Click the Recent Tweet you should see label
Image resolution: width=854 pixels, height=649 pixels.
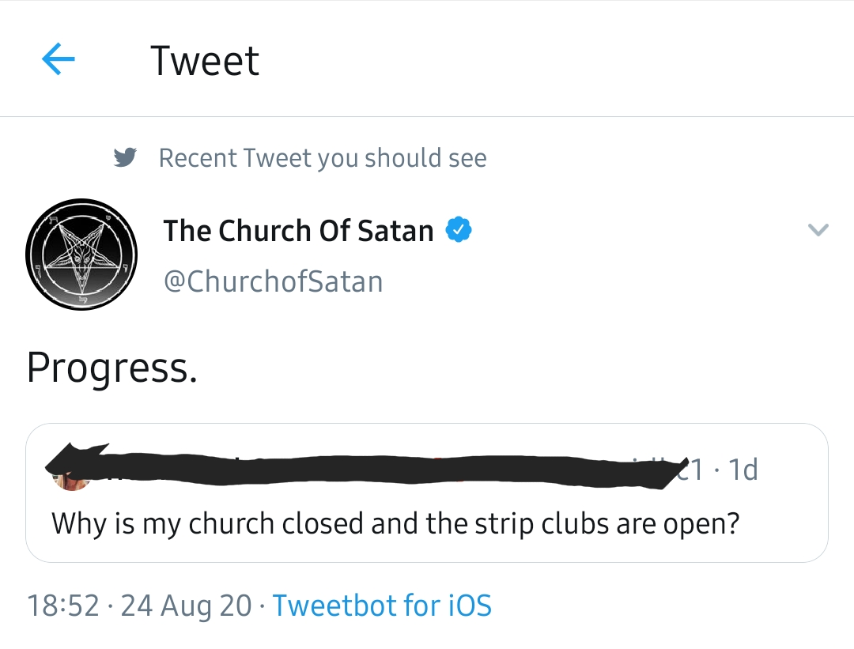[x=323, y=158]
